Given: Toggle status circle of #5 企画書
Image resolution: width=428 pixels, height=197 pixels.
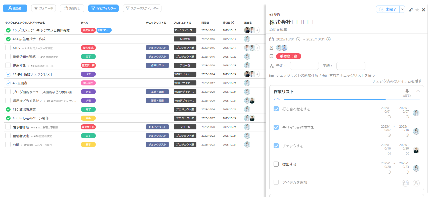Looking at the screenshot, I should (x=8, y=83).
